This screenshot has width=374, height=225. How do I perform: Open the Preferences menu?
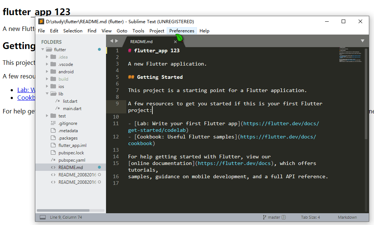[x=182, y=31]
